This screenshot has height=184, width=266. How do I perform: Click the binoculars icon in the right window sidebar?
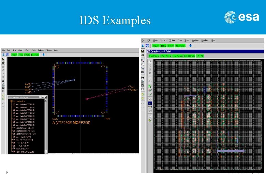143,77
